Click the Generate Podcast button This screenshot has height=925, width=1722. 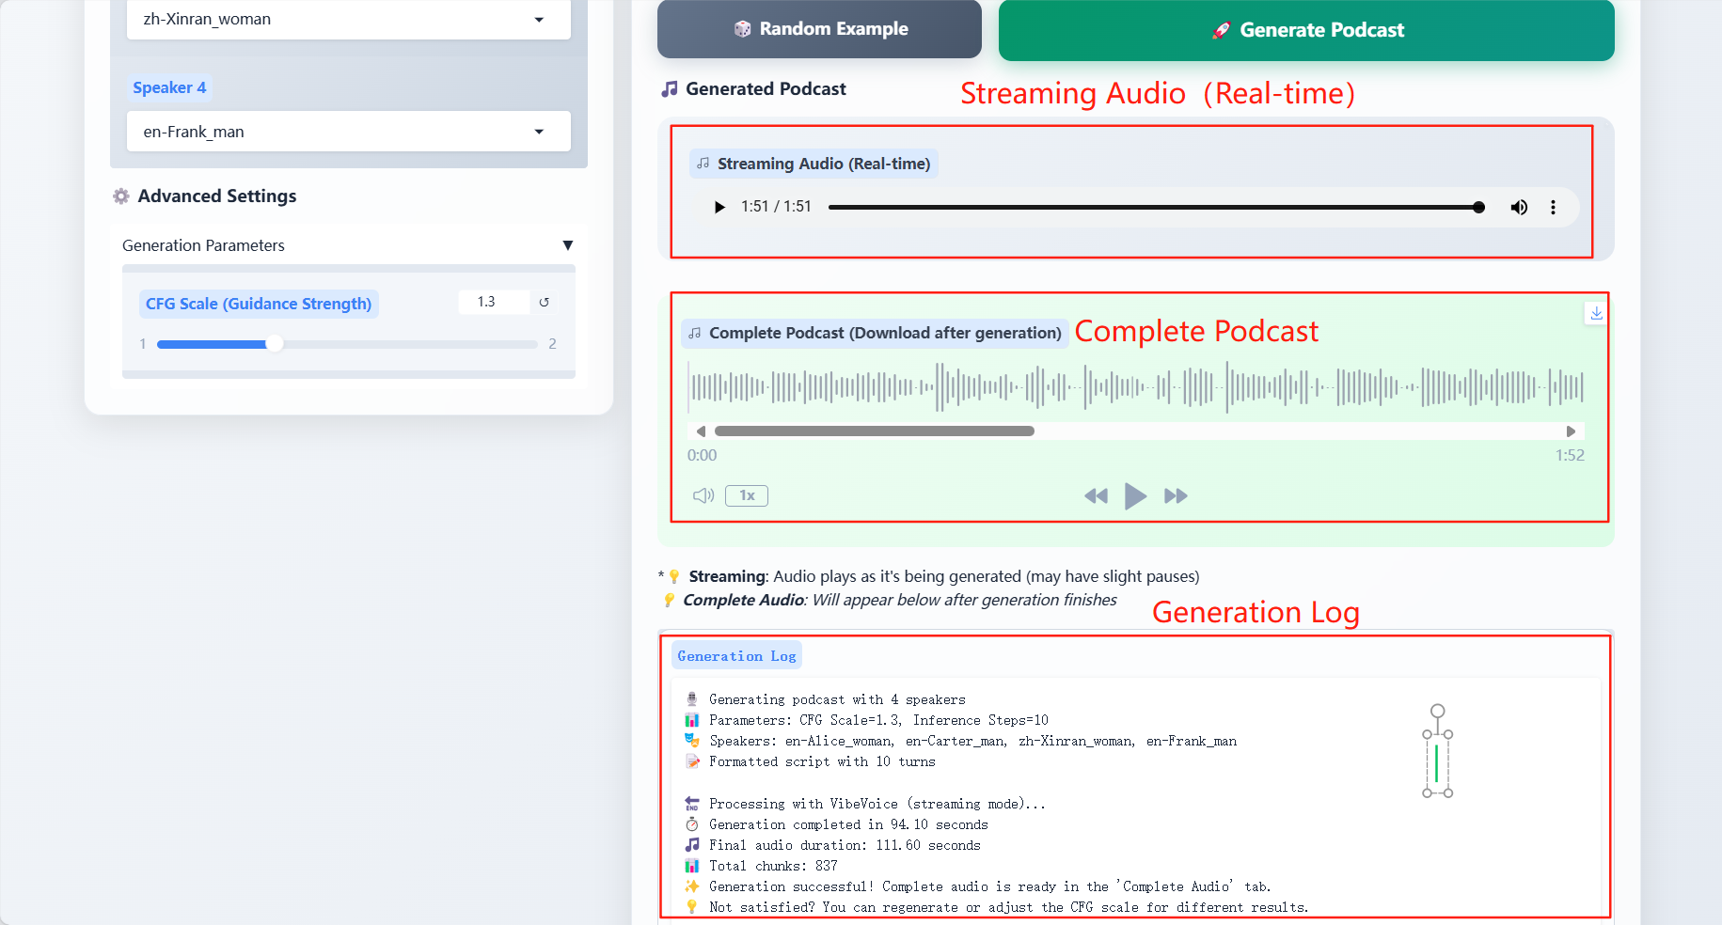[x=1306, y=30]
